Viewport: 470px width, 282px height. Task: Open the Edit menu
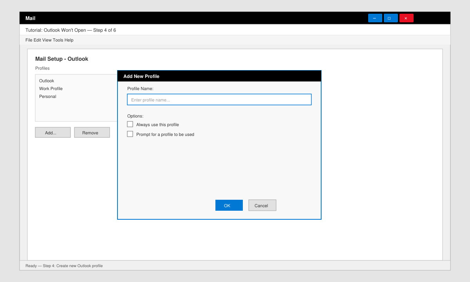click(x=37, y=40)
